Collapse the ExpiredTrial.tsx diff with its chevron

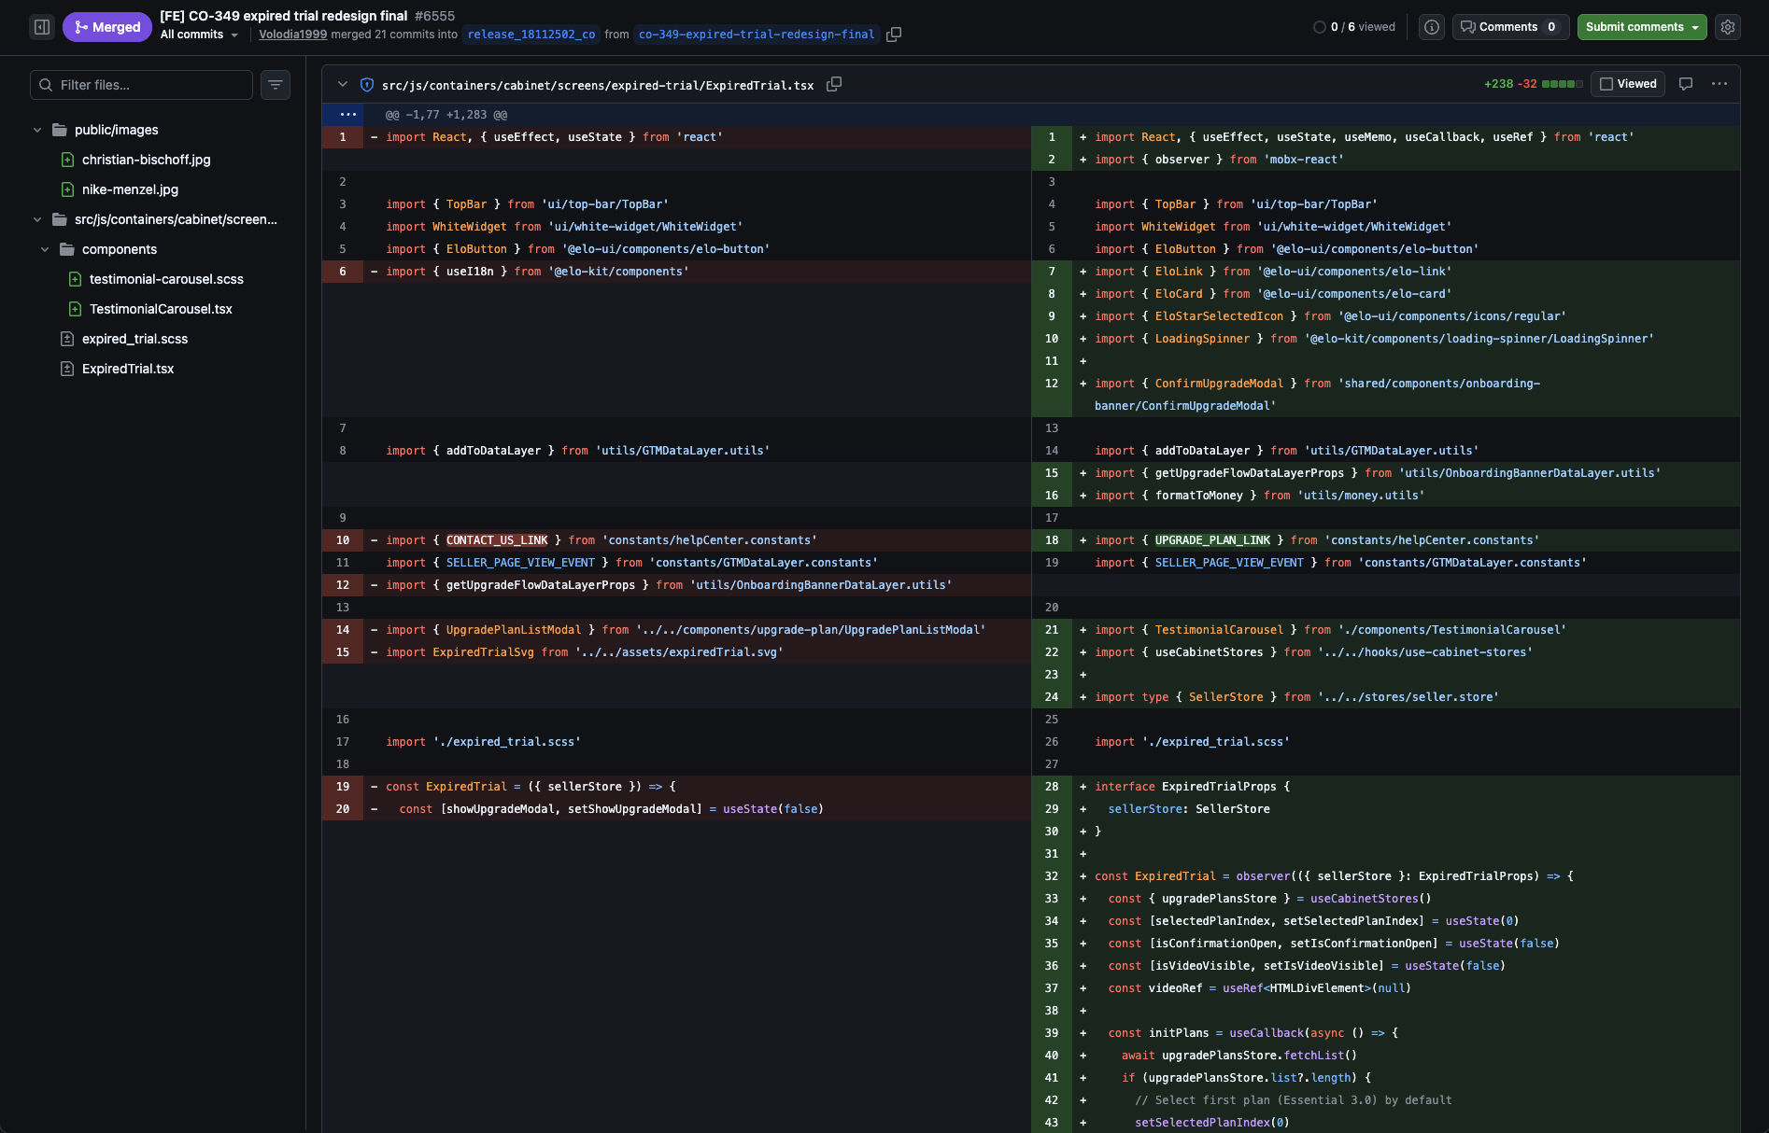343,84
